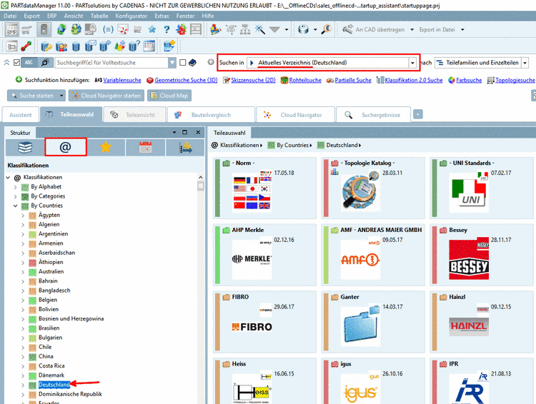
Task: Open the Export menu
Action: pos(31,16)
